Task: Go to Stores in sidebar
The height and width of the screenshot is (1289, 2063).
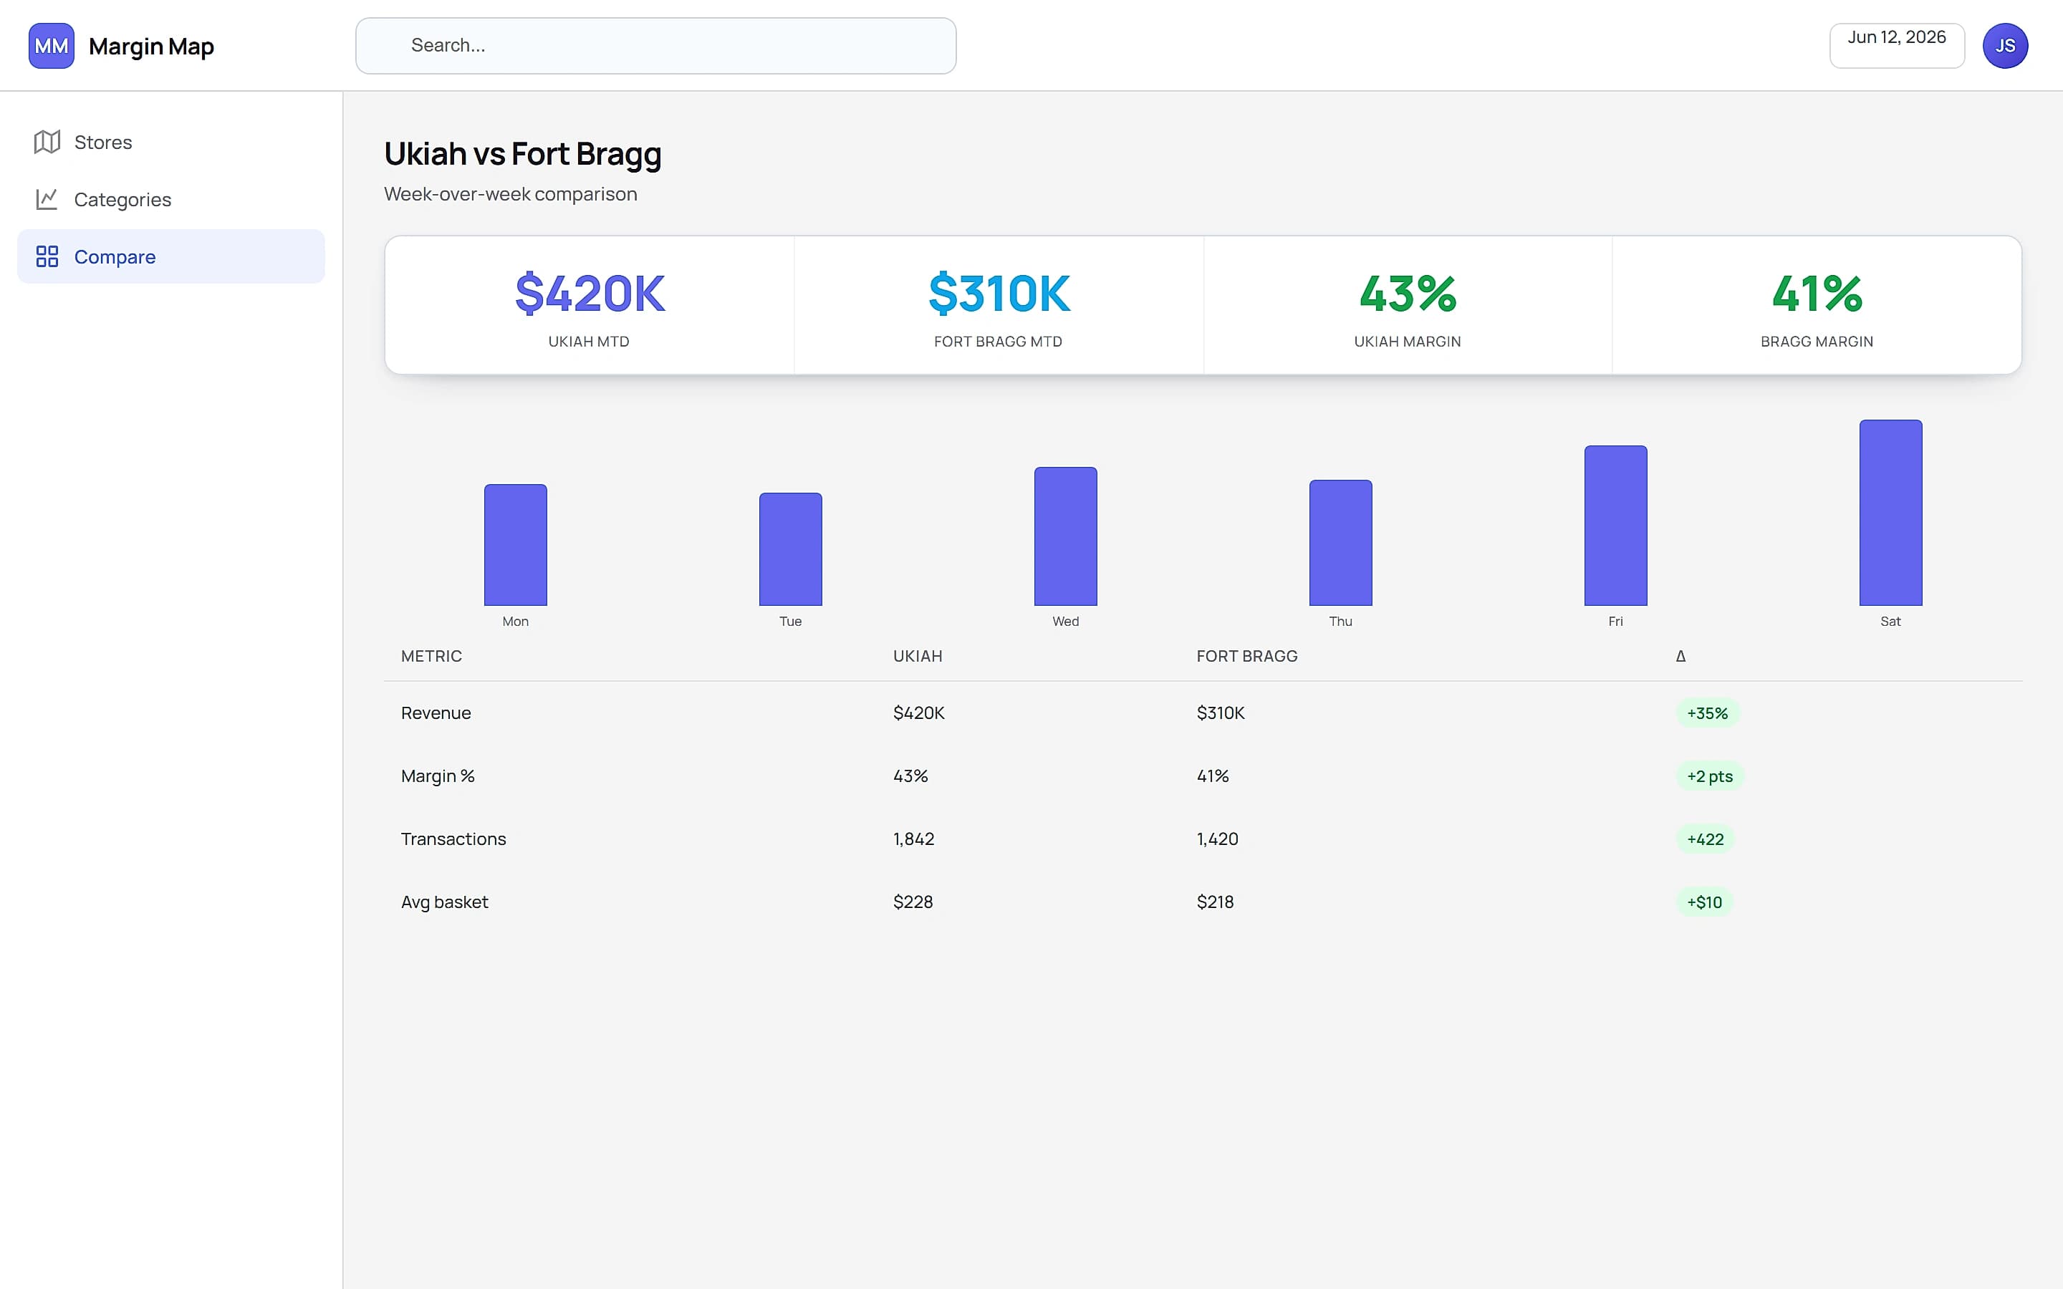Action: [170, 142]
